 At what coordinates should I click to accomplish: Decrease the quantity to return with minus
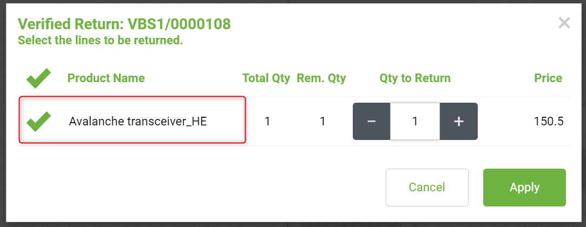coord(371,122)
